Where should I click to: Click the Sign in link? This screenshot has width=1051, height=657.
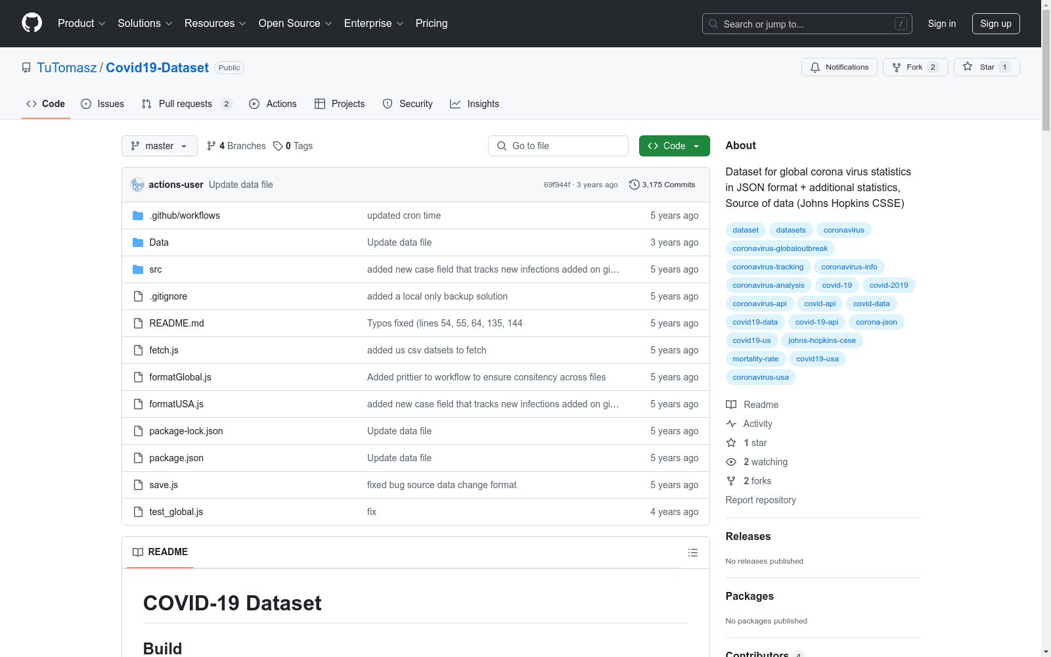(x=941, y=24)
